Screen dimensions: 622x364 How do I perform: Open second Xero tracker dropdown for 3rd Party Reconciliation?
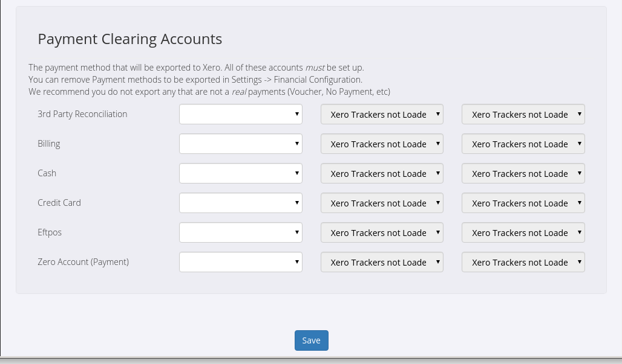point(523,114)
